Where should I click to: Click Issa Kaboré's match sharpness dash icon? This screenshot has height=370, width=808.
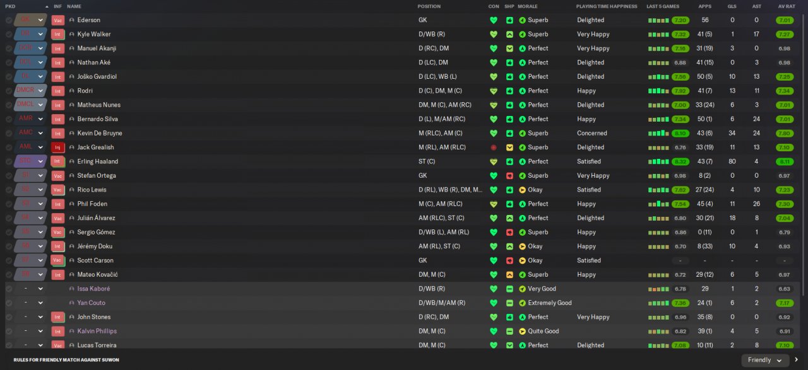[509, 289]
